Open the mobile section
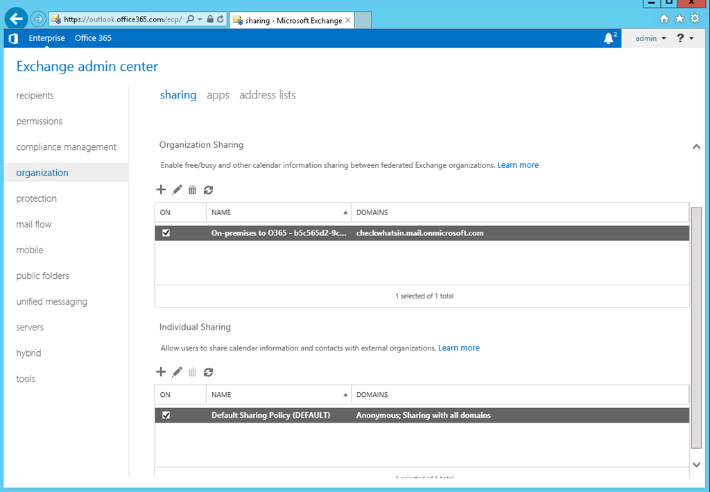Viewport: 710px width, 492px height. click(x=29, y=250)
